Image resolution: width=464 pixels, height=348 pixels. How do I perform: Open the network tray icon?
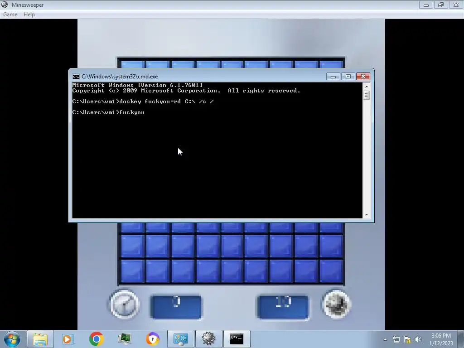click(396, 339)
